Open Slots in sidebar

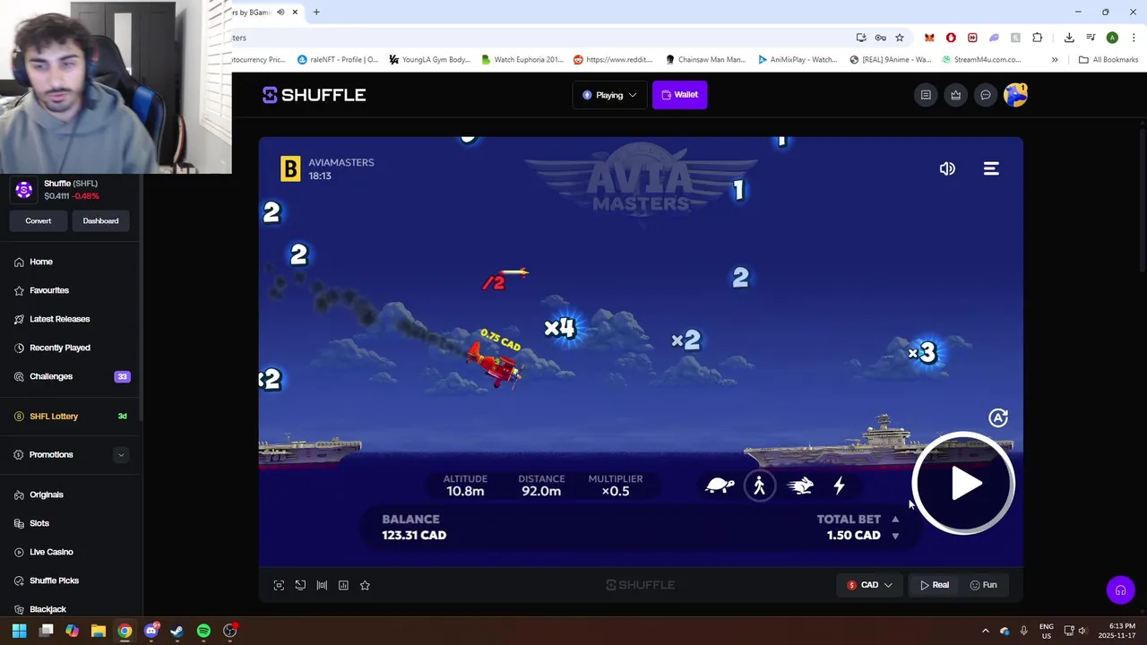tap(39, 523)
